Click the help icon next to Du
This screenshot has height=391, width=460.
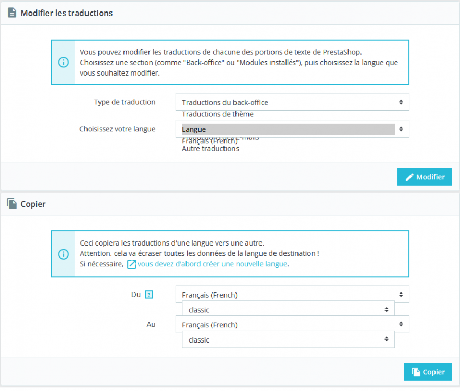click(x=149, y=295)
